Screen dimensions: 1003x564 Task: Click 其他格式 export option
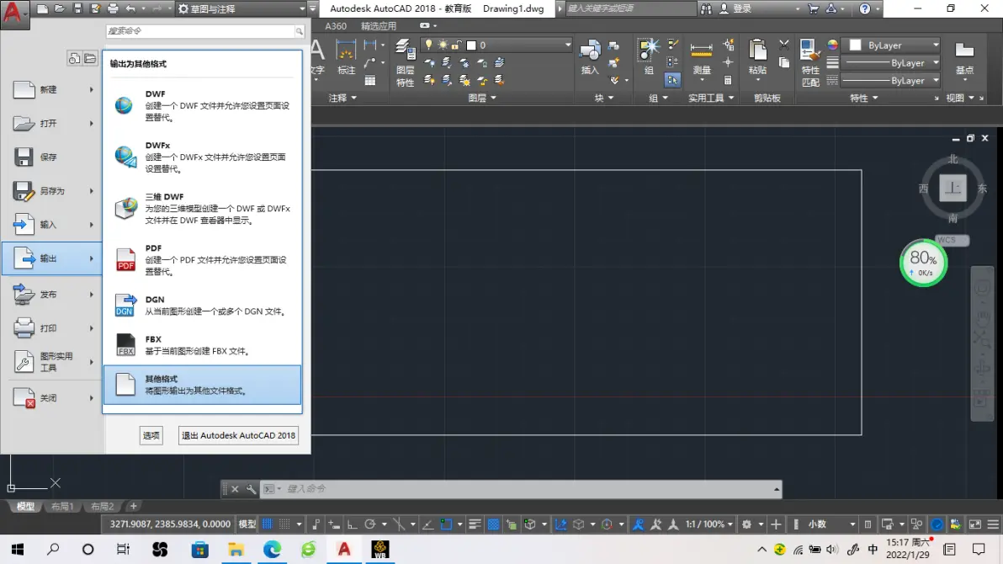202,385
